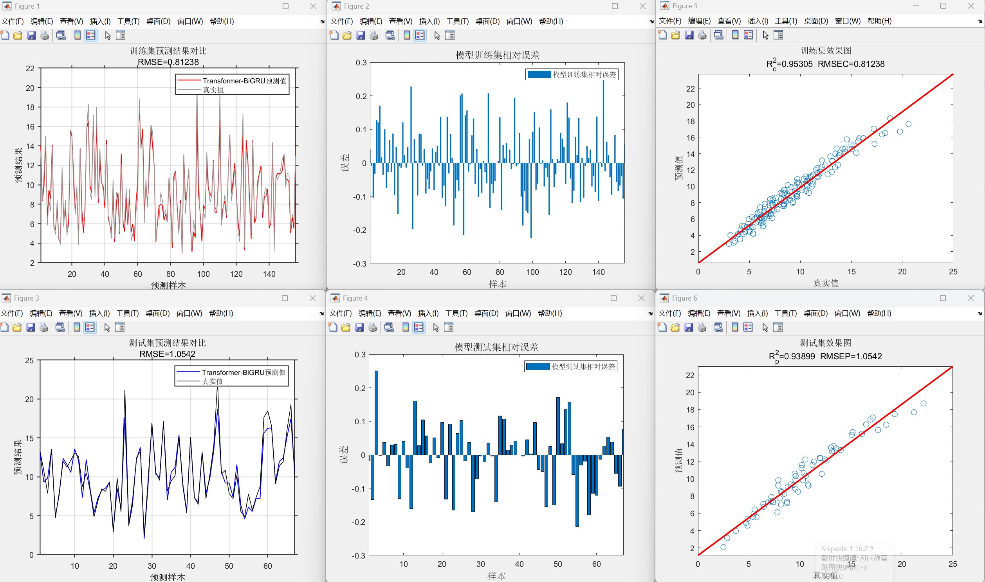Viewport: 985px width, 582px height.
Task: Insert colorbar in Figure 6 toolbar
Action: click(735, 328)
